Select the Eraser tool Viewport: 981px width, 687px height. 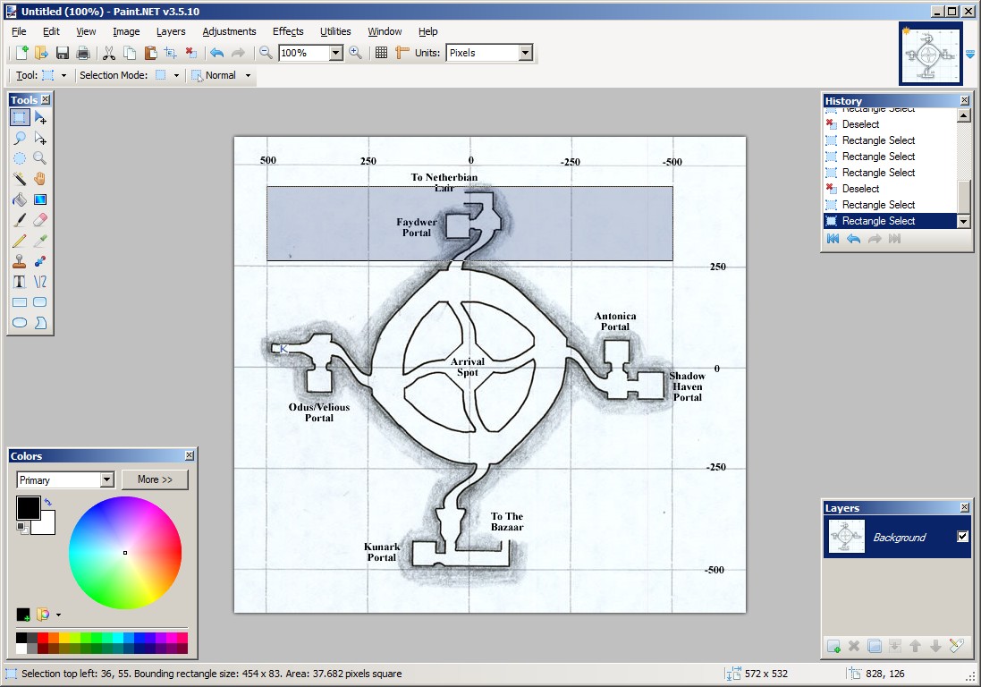pyautogui.click(x=40, y=220)
